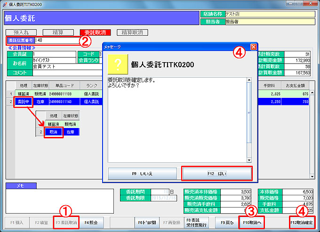Click the 処理 column header
The image size is (320, 232).
point(24,86)
